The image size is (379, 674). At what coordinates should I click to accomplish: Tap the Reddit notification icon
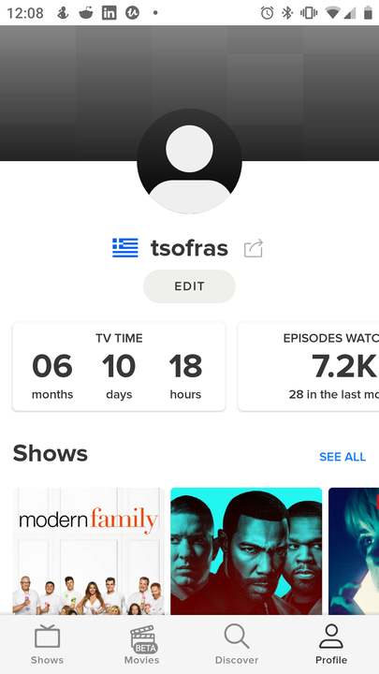(86, 13)
